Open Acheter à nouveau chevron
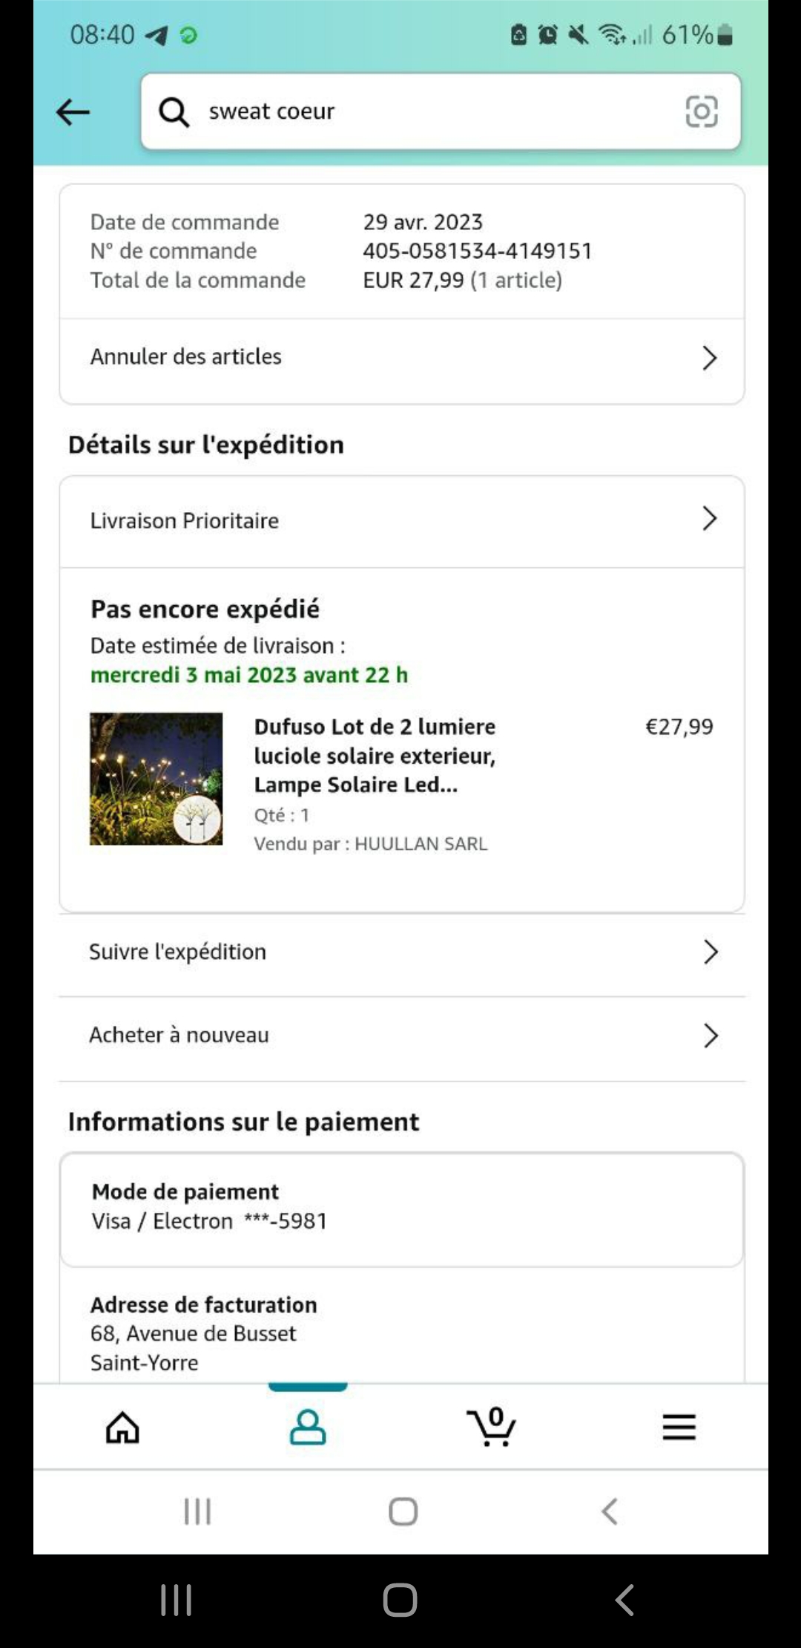The width and height of the screenshot is (801, 1648). coord(710,1036)
